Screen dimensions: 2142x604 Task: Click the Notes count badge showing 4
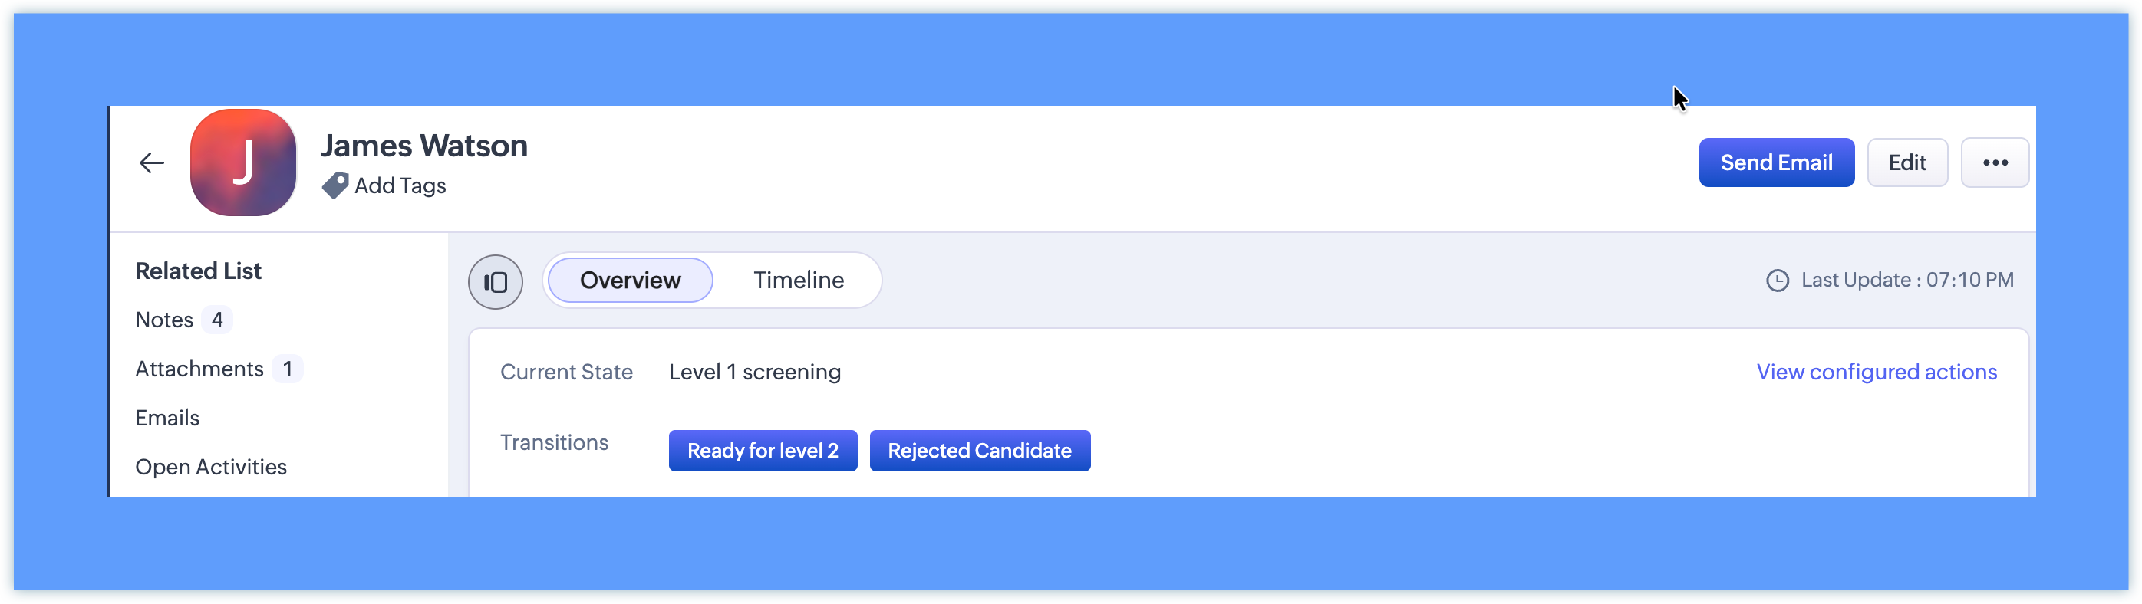point(217,320)
